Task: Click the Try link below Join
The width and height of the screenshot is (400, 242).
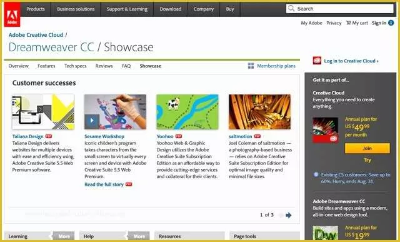Action: point(367,160)
